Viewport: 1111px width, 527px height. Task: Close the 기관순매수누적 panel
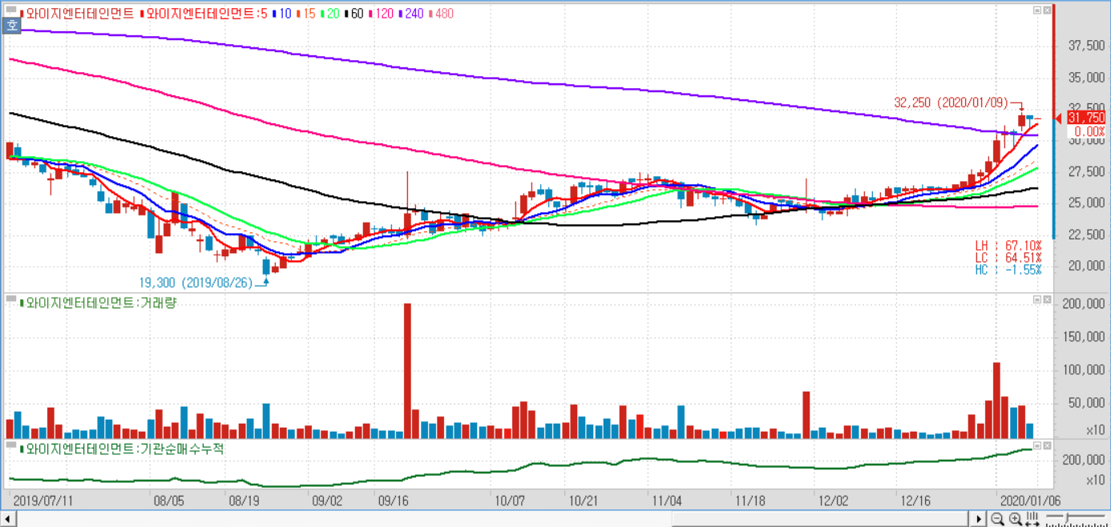[x=1046, y=445]
